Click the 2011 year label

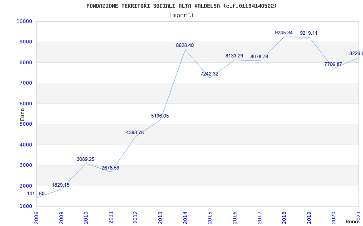tap(111, 217)
